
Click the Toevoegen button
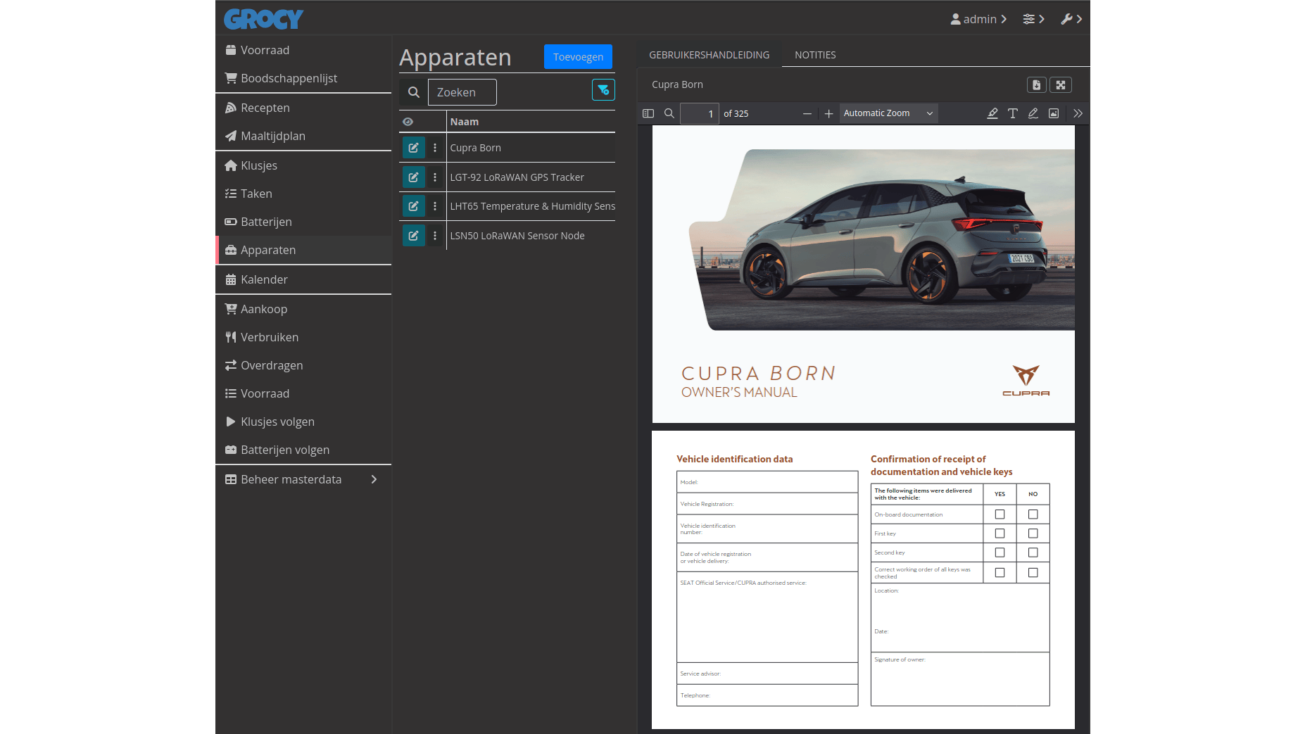pyautogui.click(x=578, y=57)
